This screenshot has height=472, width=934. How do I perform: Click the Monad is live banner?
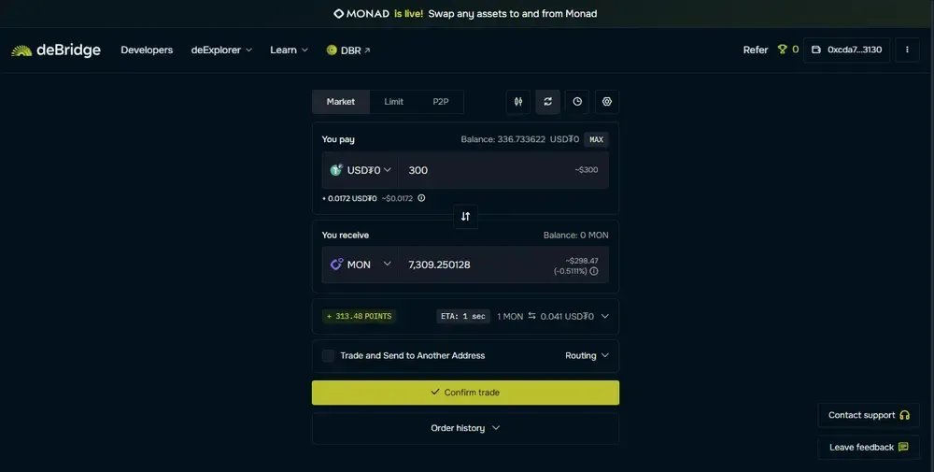465,14
